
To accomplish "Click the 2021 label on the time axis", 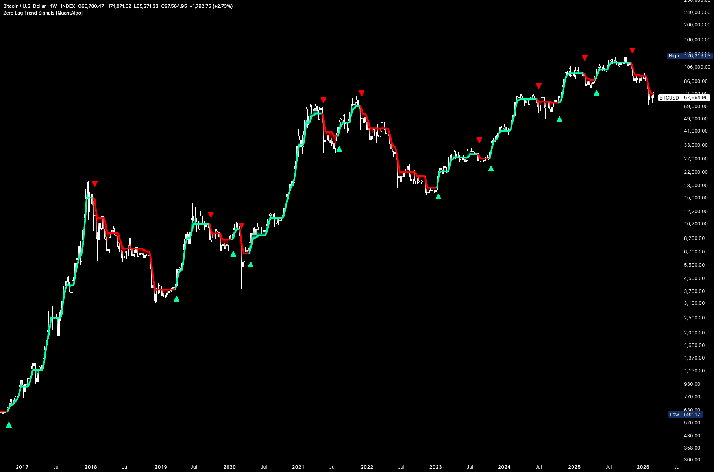I will (x=298, y=467).
